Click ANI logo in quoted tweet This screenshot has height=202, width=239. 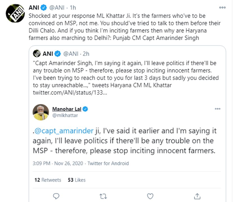37,53
